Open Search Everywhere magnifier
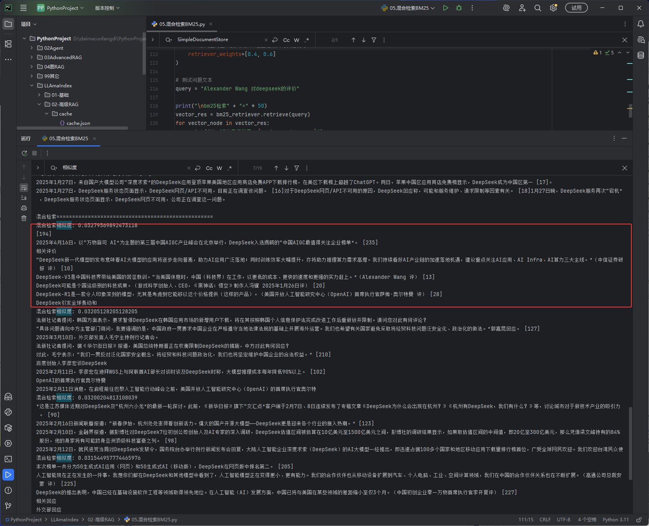The height and width of the screenshot is (526, 649). (x=538, y=8)
